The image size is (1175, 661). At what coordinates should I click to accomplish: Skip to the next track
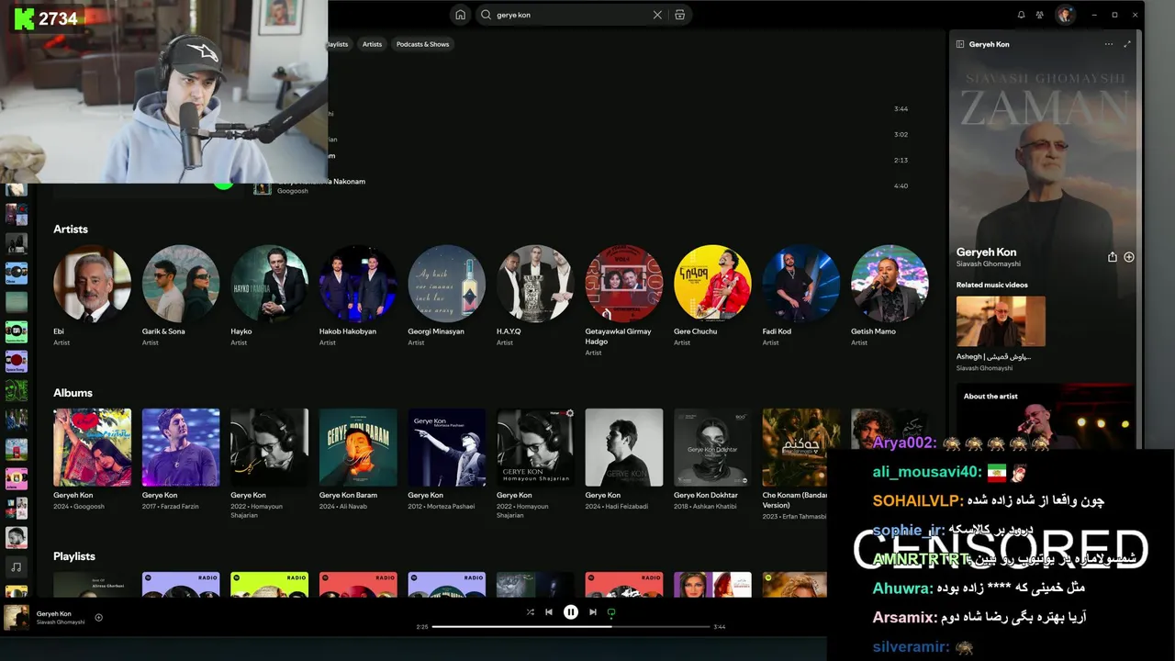[593, 612]
